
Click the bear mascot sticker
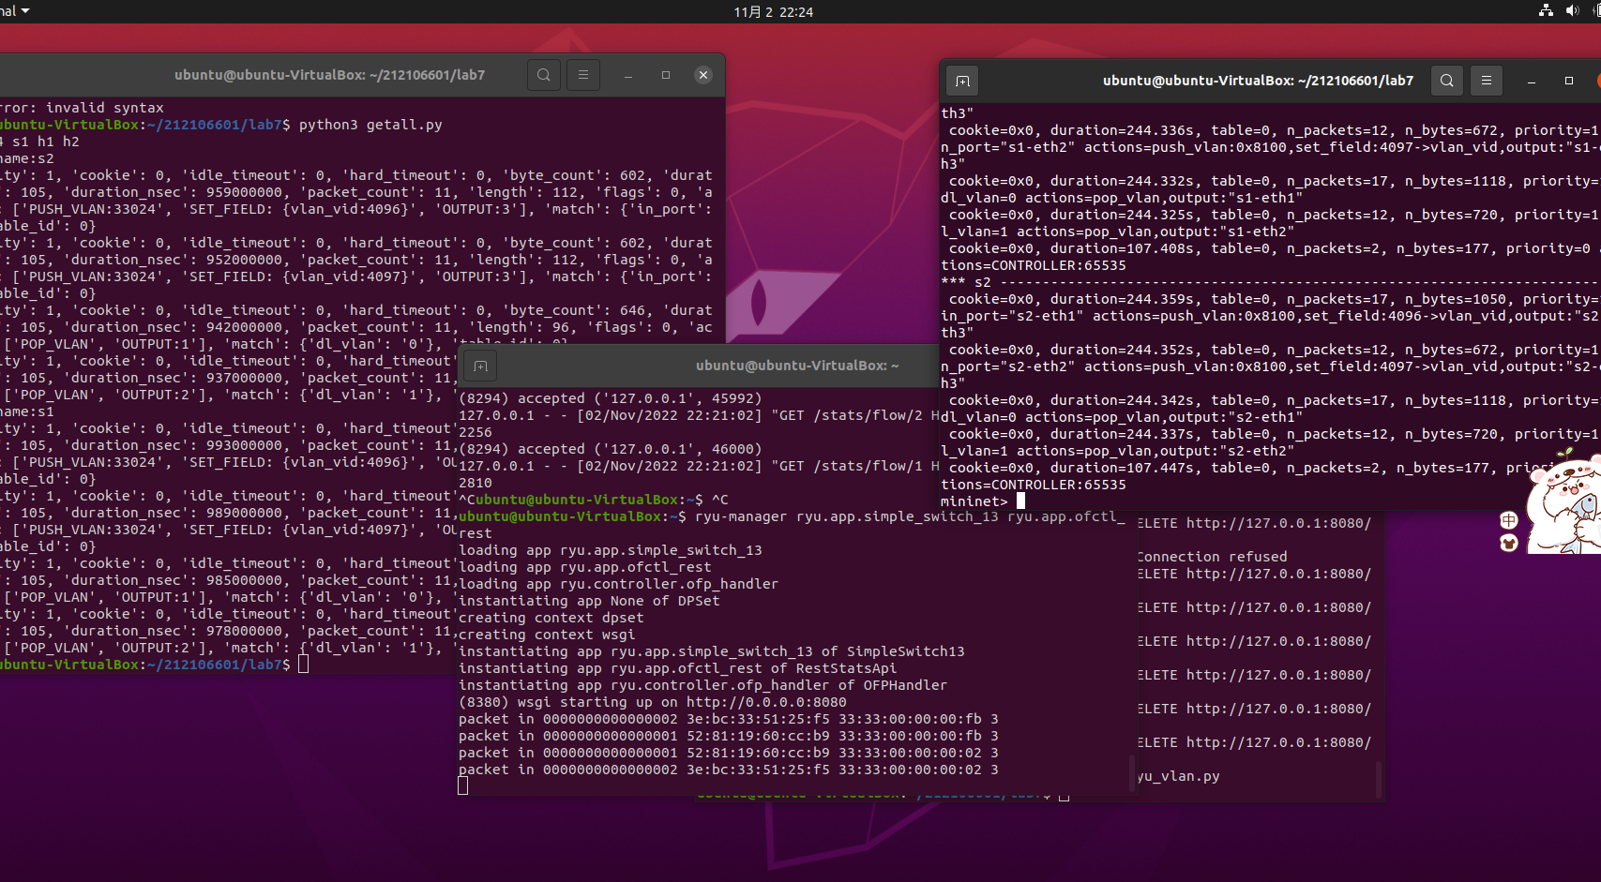(x=1563, y=501)
